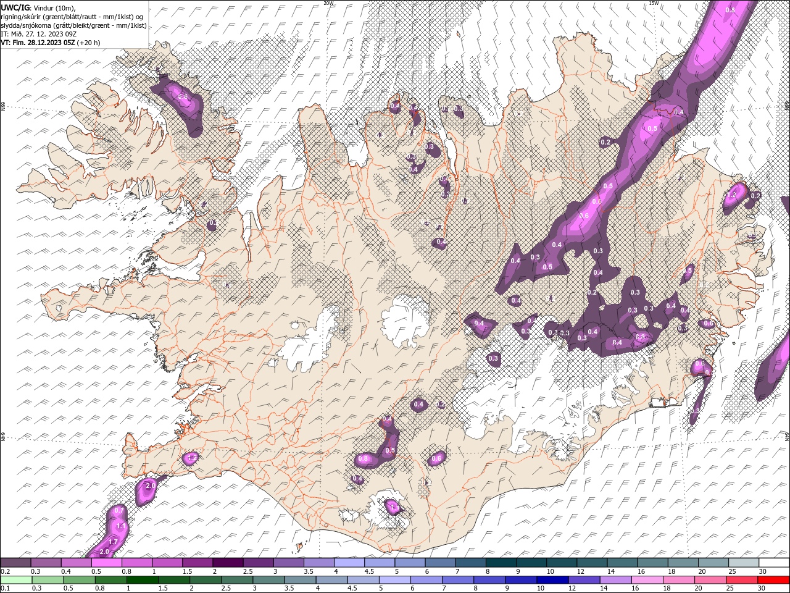Pick the dark teal 8 swatch in upper legend

[501, 563]
